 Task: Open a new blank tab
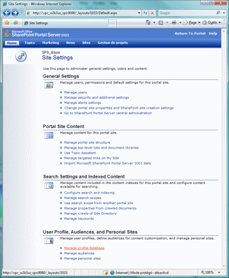tap(112, 23)
